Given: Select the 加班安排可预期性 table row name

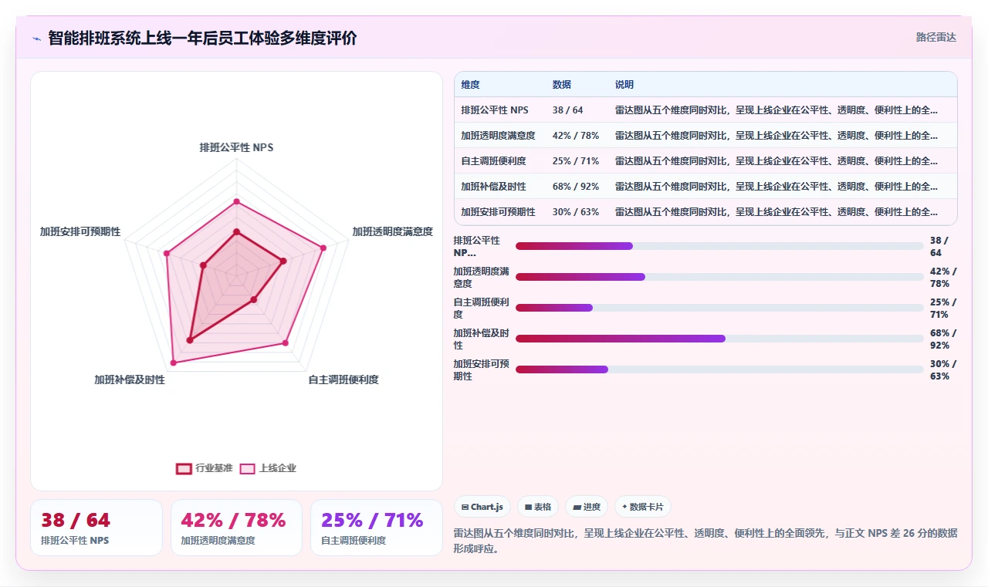Looking at the screenshot, I should [x=498, y=212].
